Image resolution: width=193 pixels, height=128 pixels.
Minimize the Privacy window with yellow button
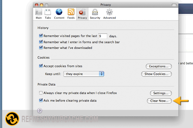(42, 5)
